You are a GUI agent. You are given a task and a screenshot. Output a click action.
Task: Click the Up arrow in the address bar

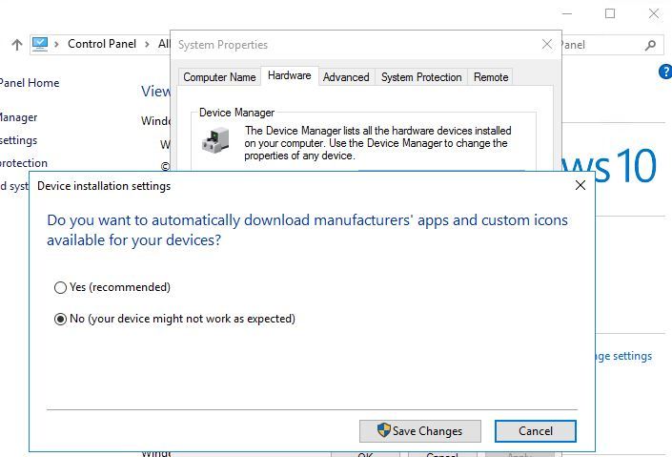(16, 45)
